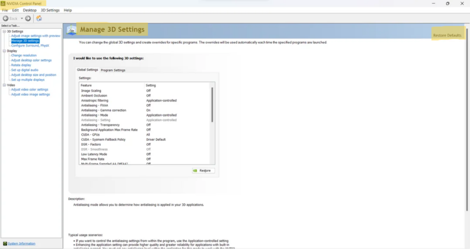Select the Ambient Occlusion row
The width and height of the screenshot is (470, 249).
coord(145,95)
